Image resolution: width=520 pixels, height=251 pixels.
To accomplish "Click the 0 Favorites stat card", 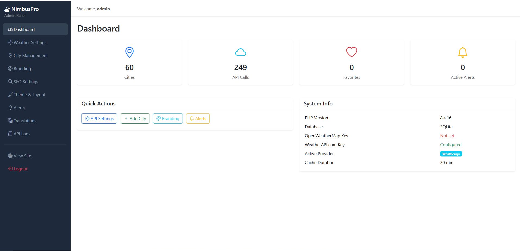I will tap(352, 62).
